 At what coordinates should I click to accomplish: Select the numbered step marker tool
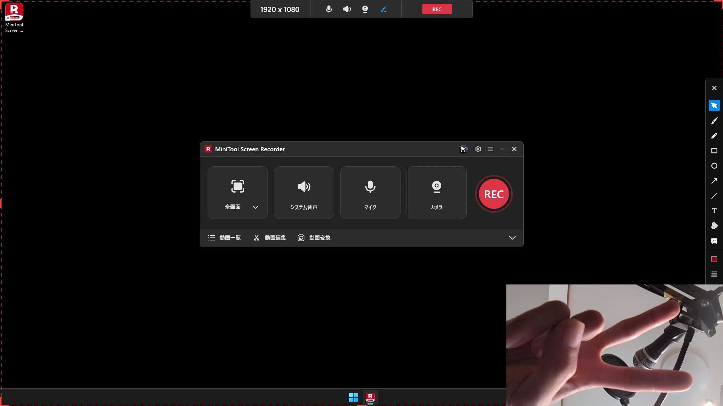tap(714, 226)
